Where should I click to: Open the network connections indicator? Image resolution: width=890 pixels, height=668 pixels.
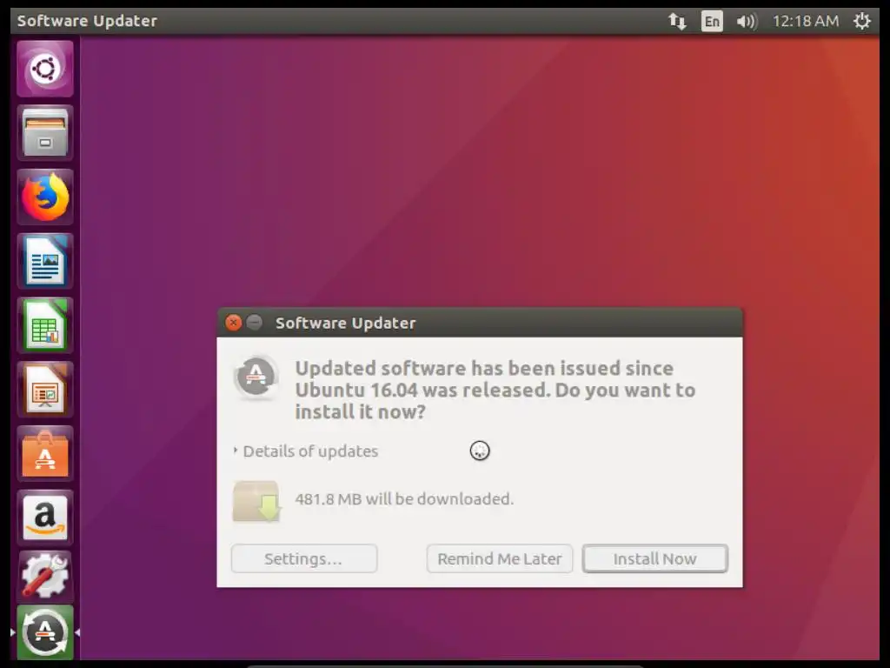pos(677,22)
